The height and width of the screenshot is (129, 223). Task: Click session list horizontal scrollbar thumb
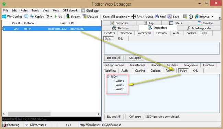(29, 114)
